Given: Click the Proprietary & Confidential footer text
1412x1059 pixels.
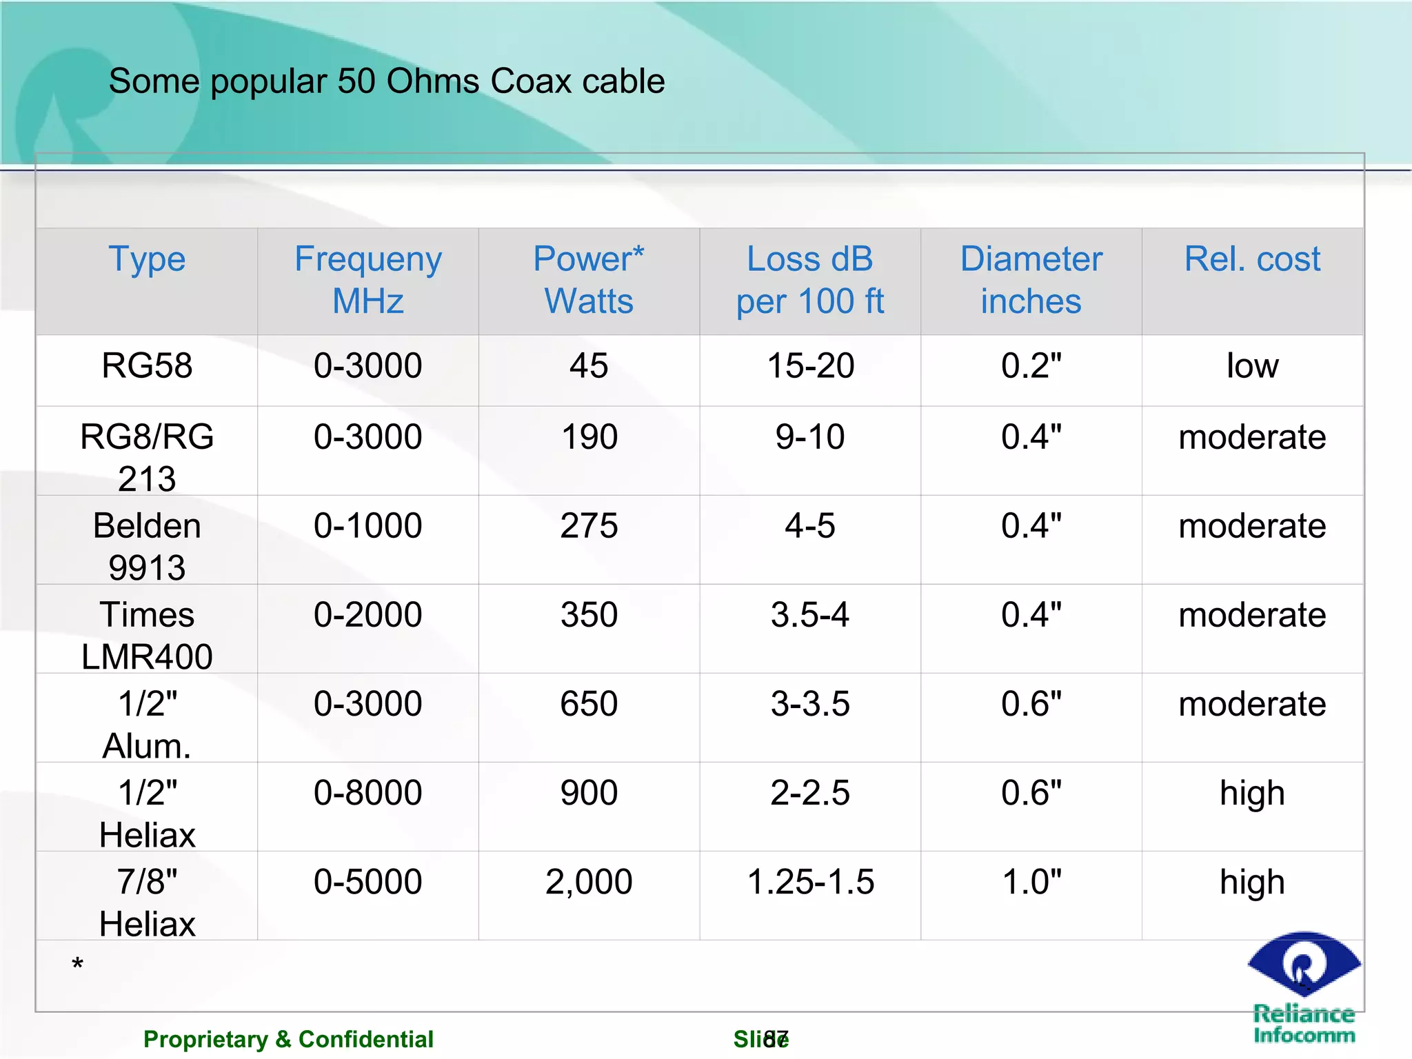Looking at the screenshot, I should (288, 1039).
